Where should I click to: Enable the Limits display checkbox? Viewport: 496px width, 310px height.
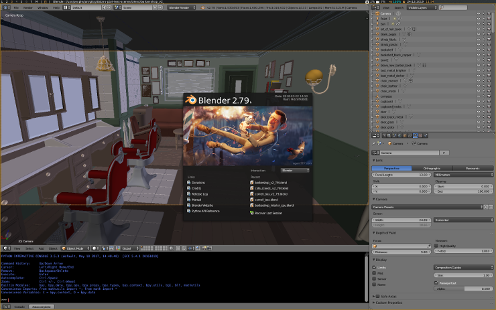[x=374, y=268]
